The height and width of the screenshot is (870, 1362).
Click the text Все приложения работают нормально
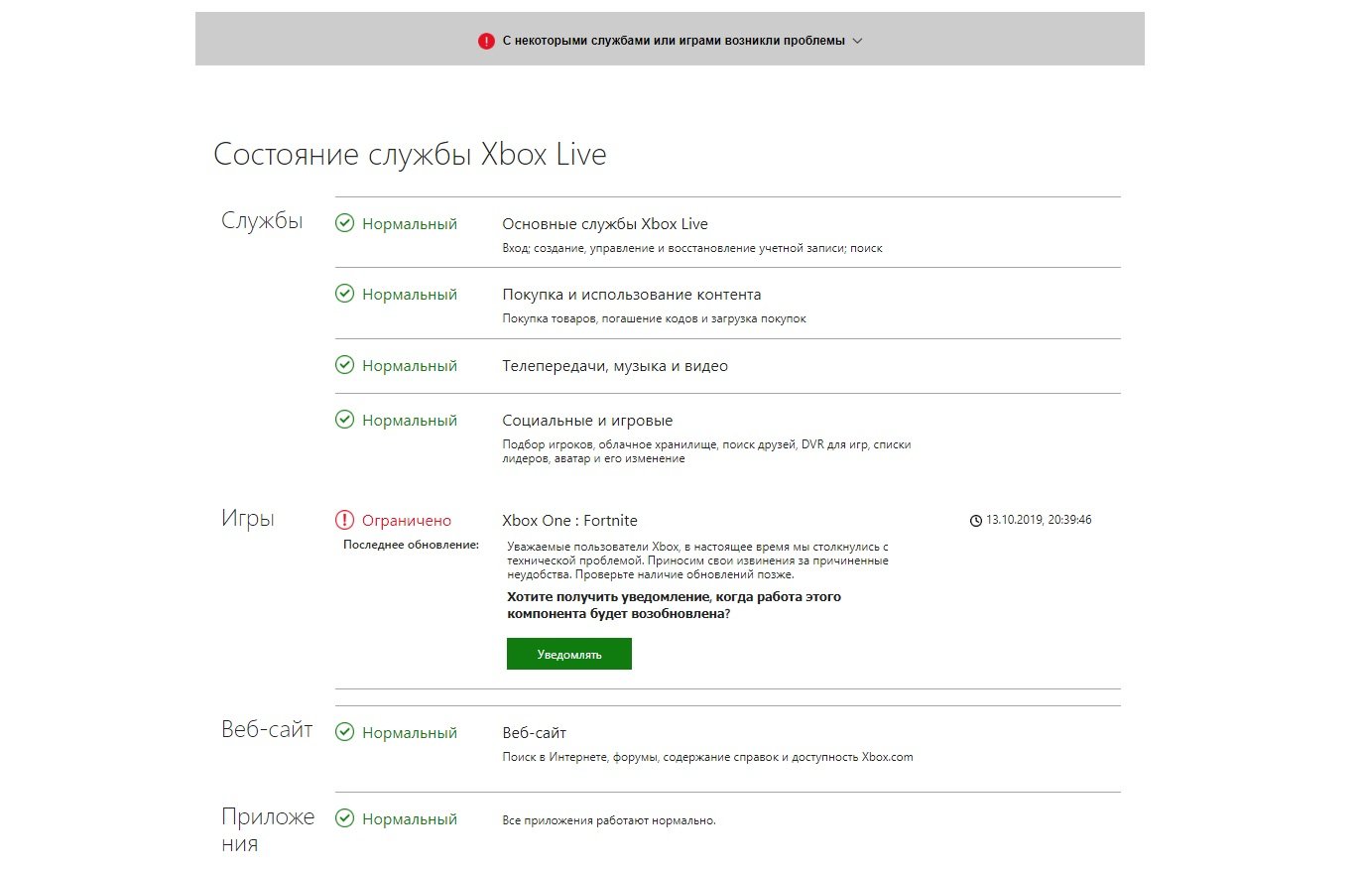point(609,820)
